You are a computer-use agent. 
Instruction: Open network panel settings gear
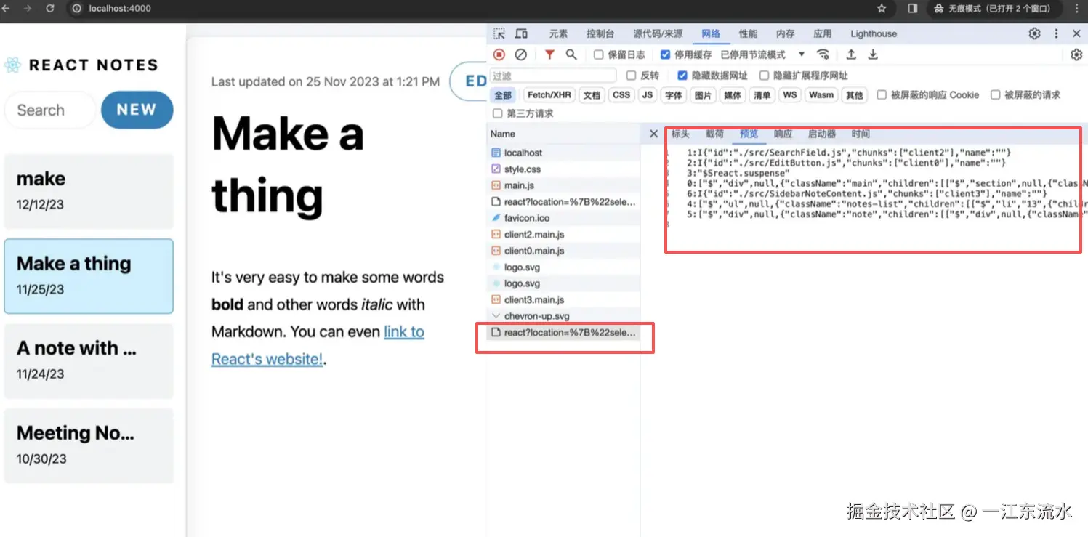[1076, 54]
